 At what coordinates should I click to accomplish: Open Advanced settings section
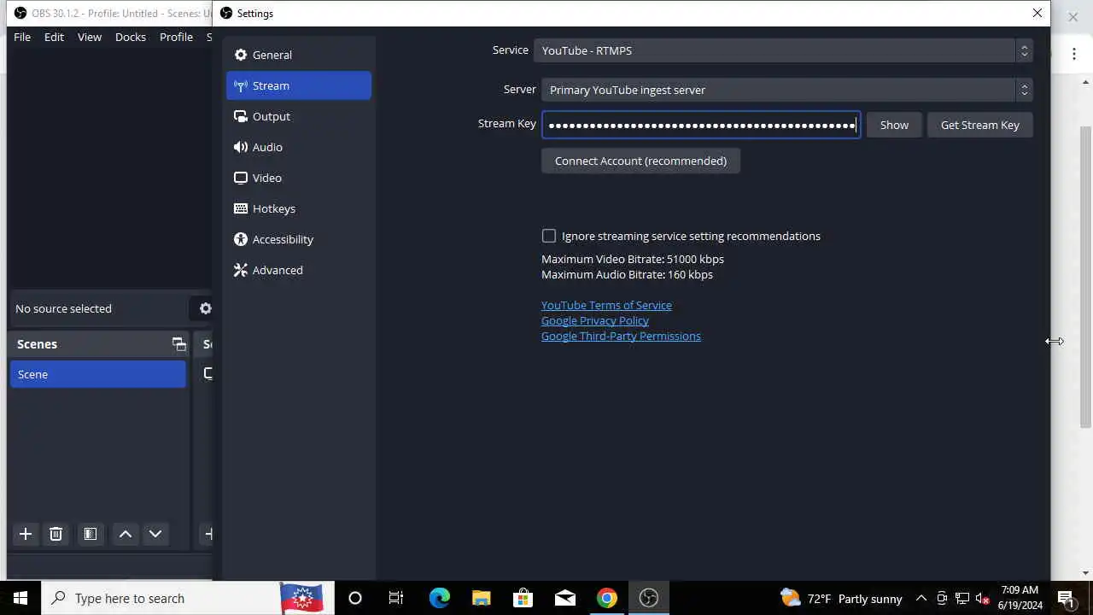[x=298, y=270]
